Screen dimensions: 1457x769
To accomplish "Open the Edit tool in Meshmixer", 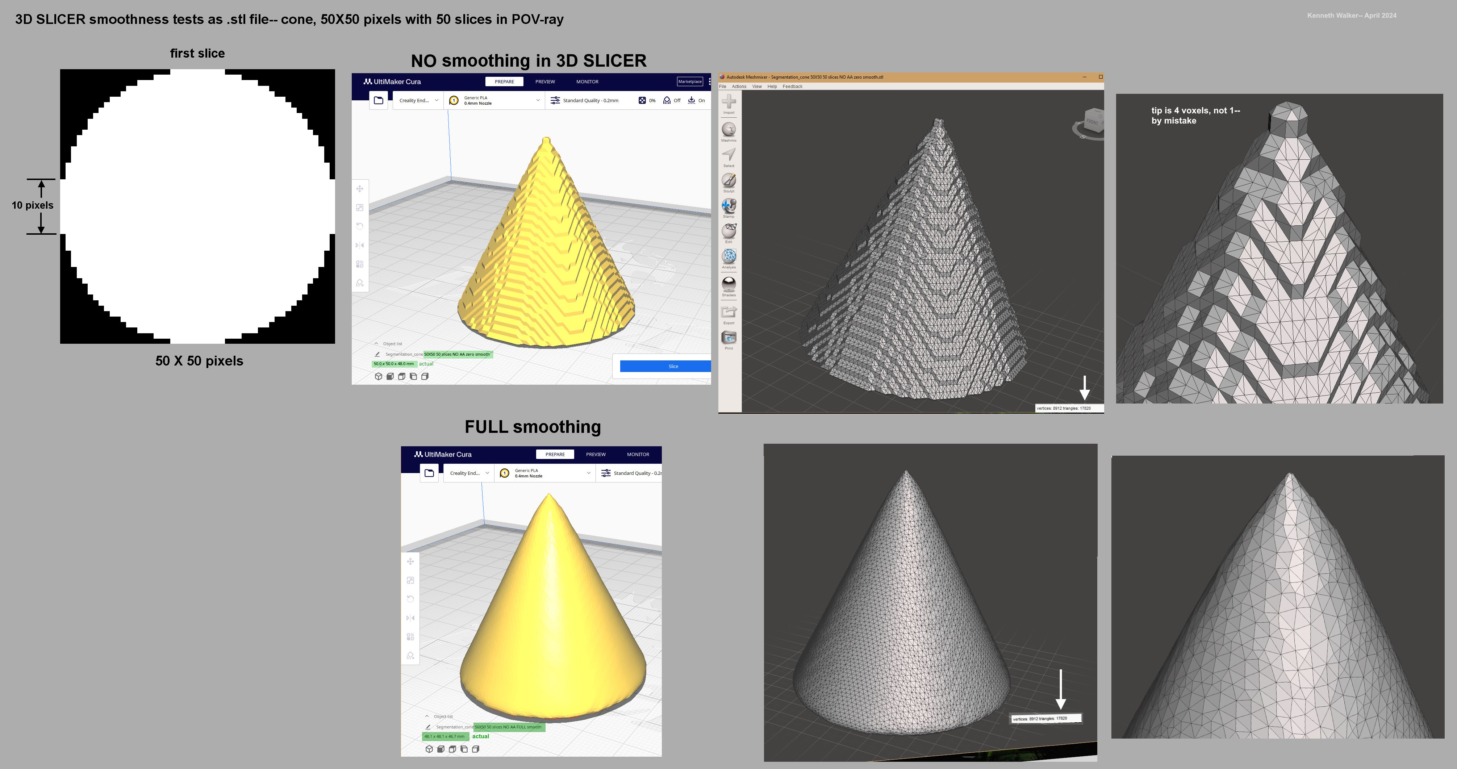I will (728, 233).
